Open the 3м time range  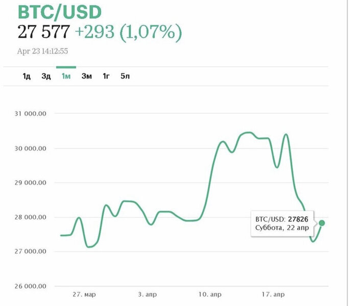click(x=86, y=76)
